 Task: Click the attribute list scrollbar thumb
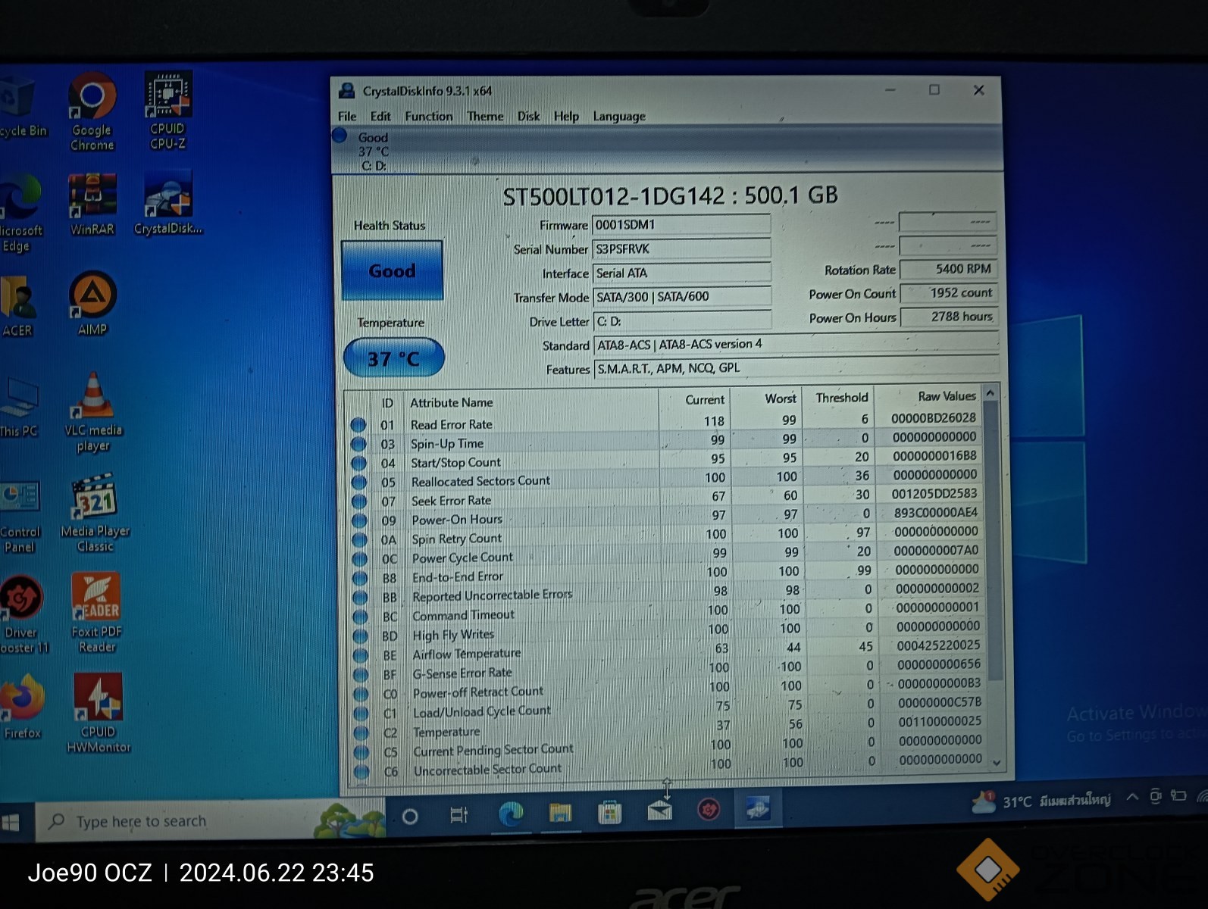point(994,542)
